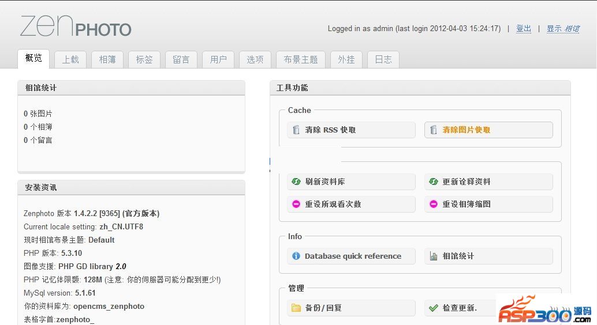Screen dimensions: 597x325
Task: Click the folder icon for 备份/回复
Action: pyautogui.click(x=296, y=308)
